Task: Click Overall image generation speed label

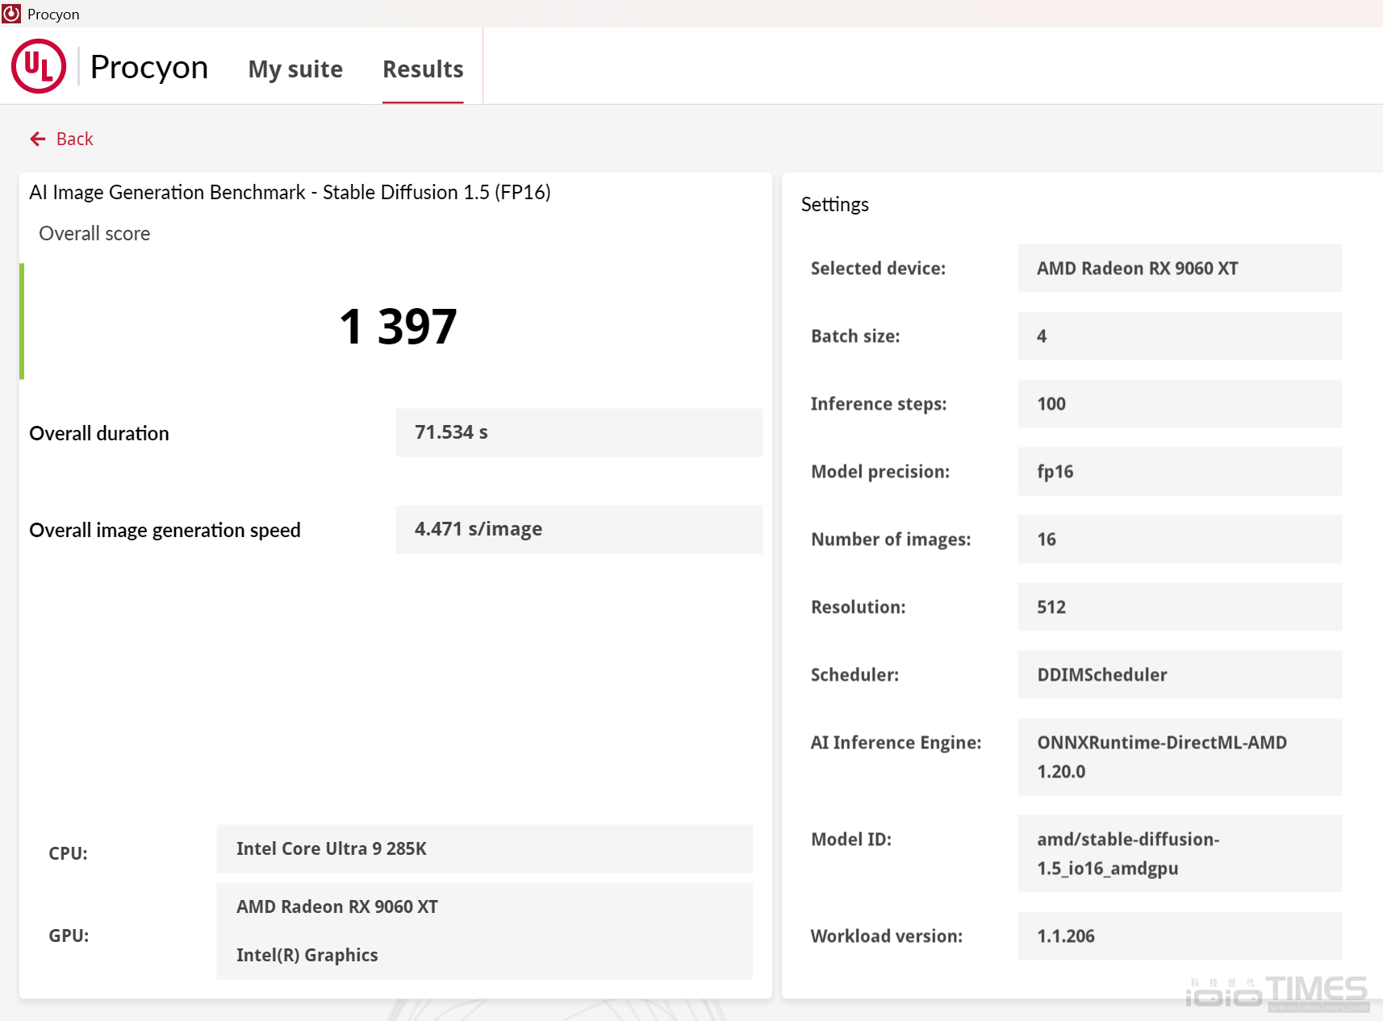Action: click(x=165, y=531)
